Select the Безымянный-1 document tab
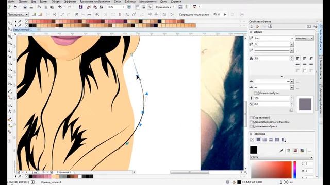 pyautogui.click(x=23, y=30)
